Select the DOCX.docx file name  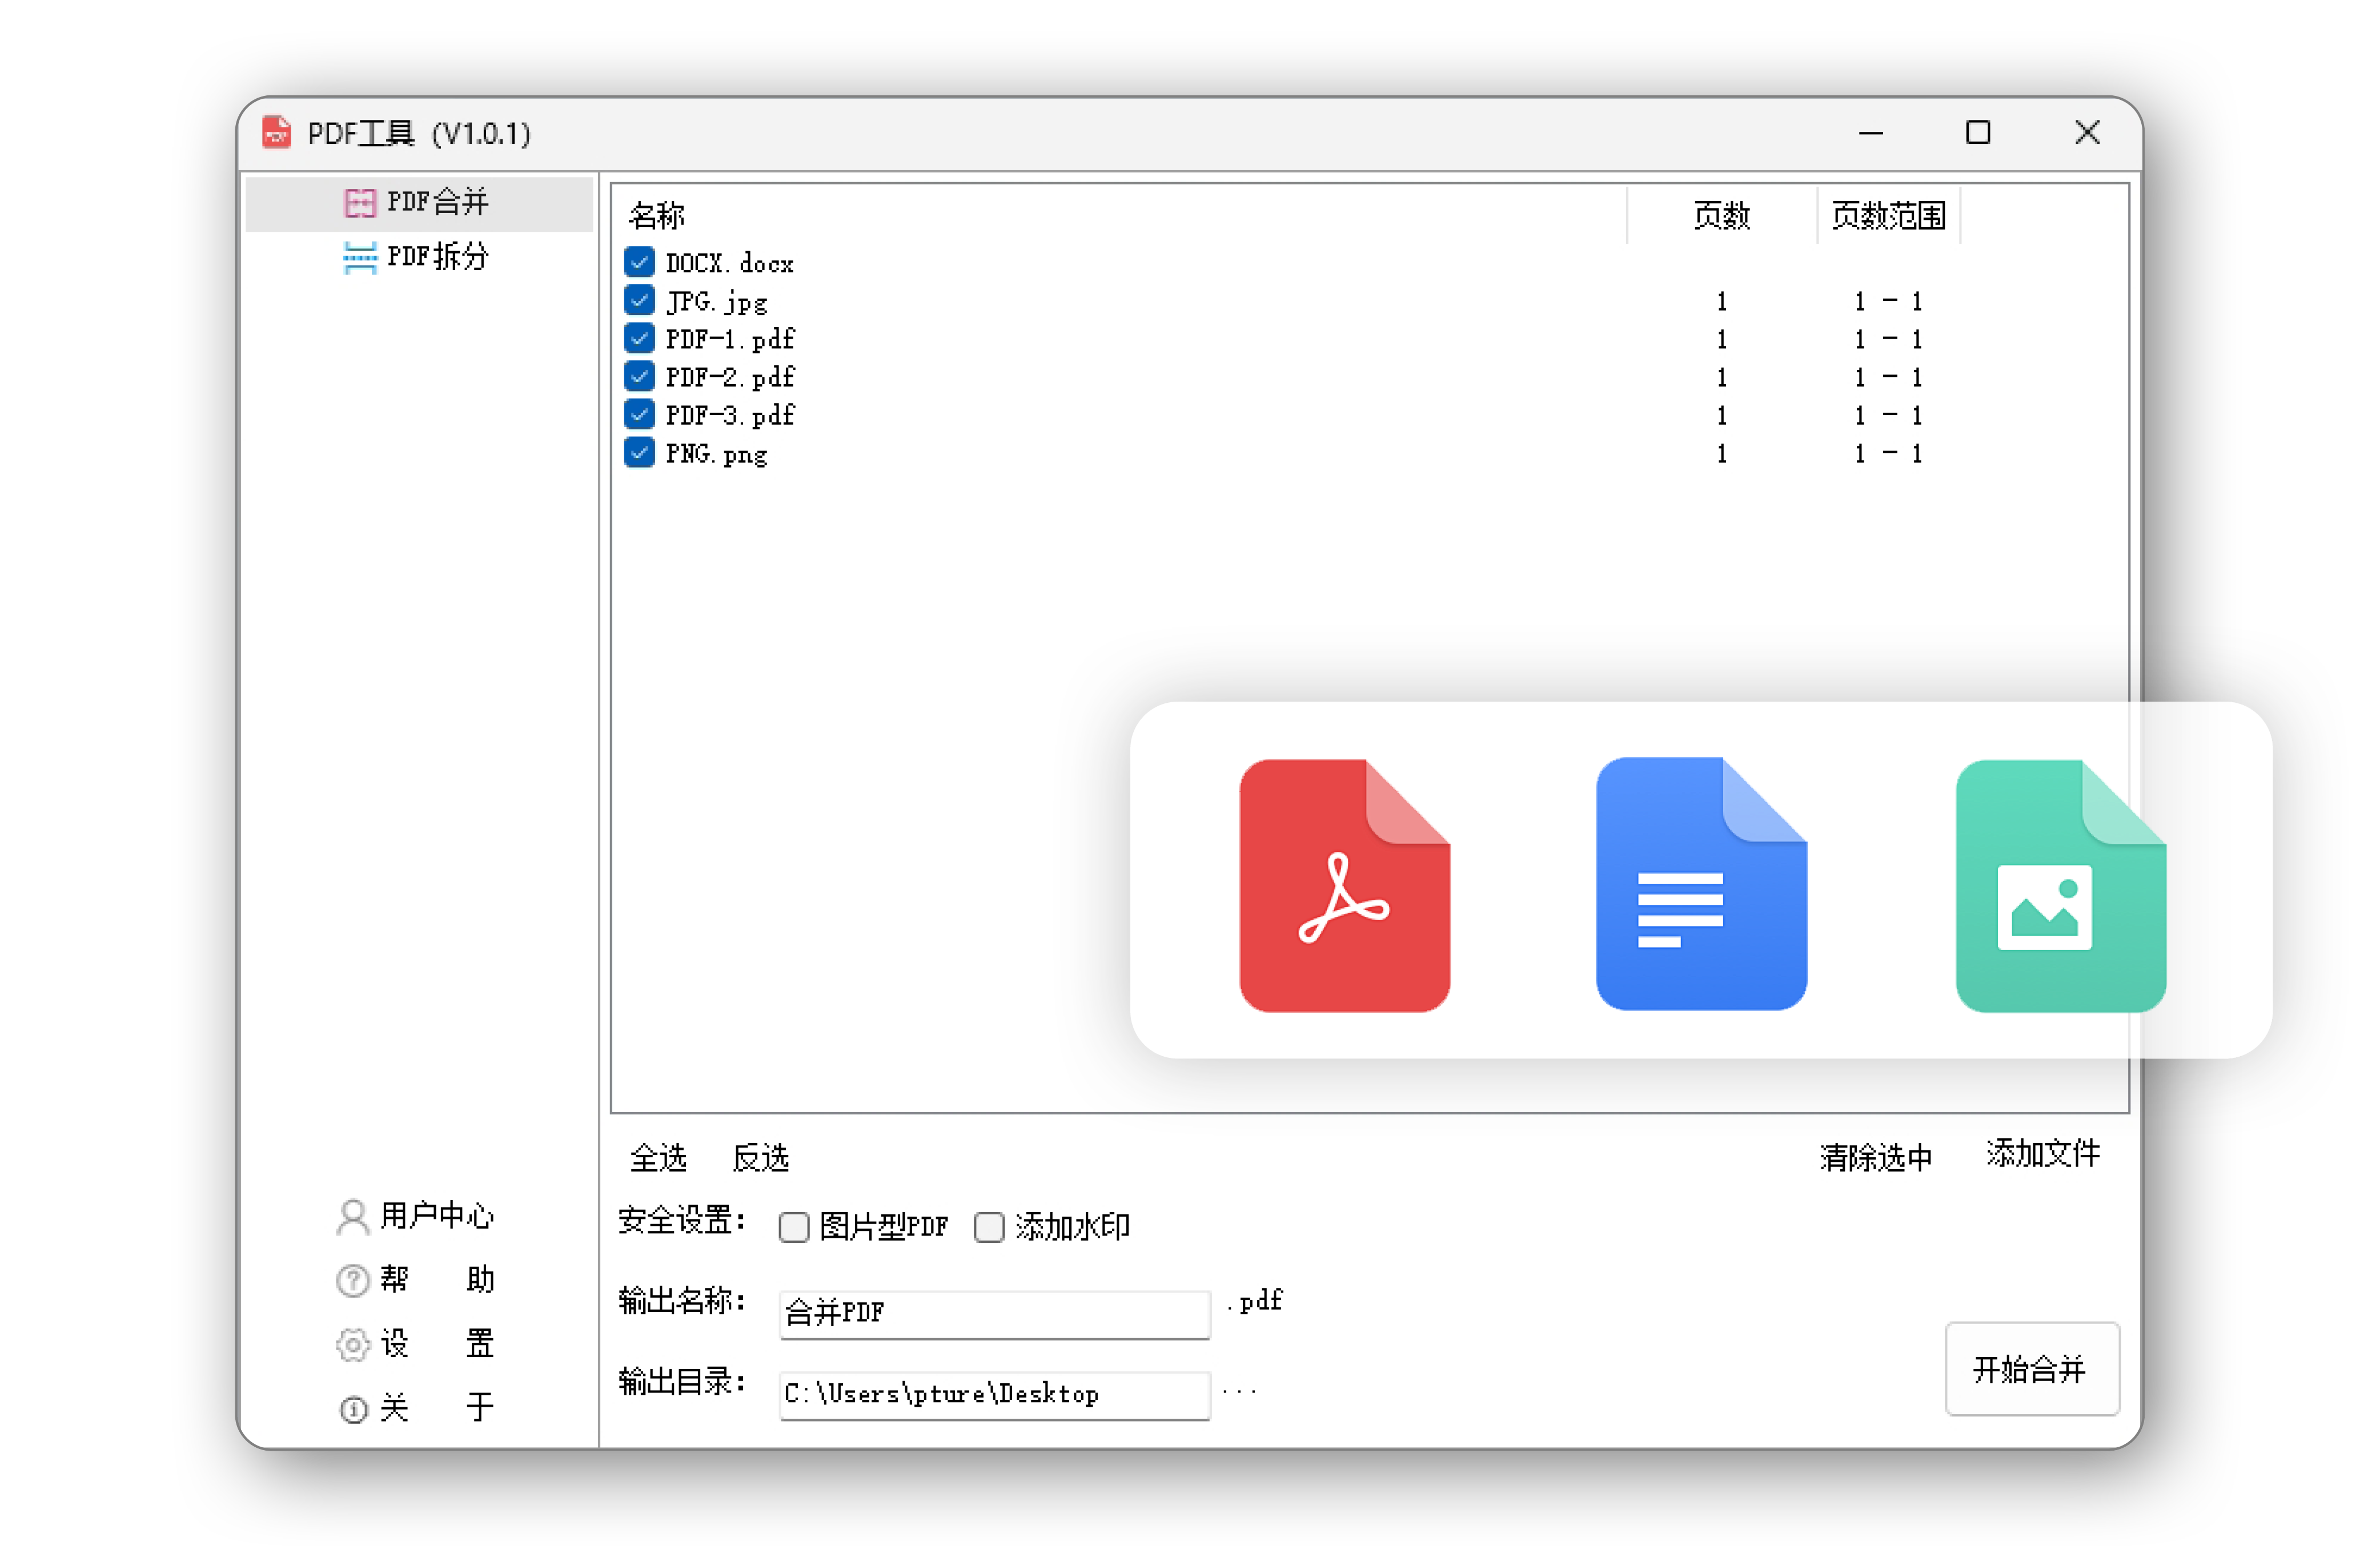click(x=730, y=263)
